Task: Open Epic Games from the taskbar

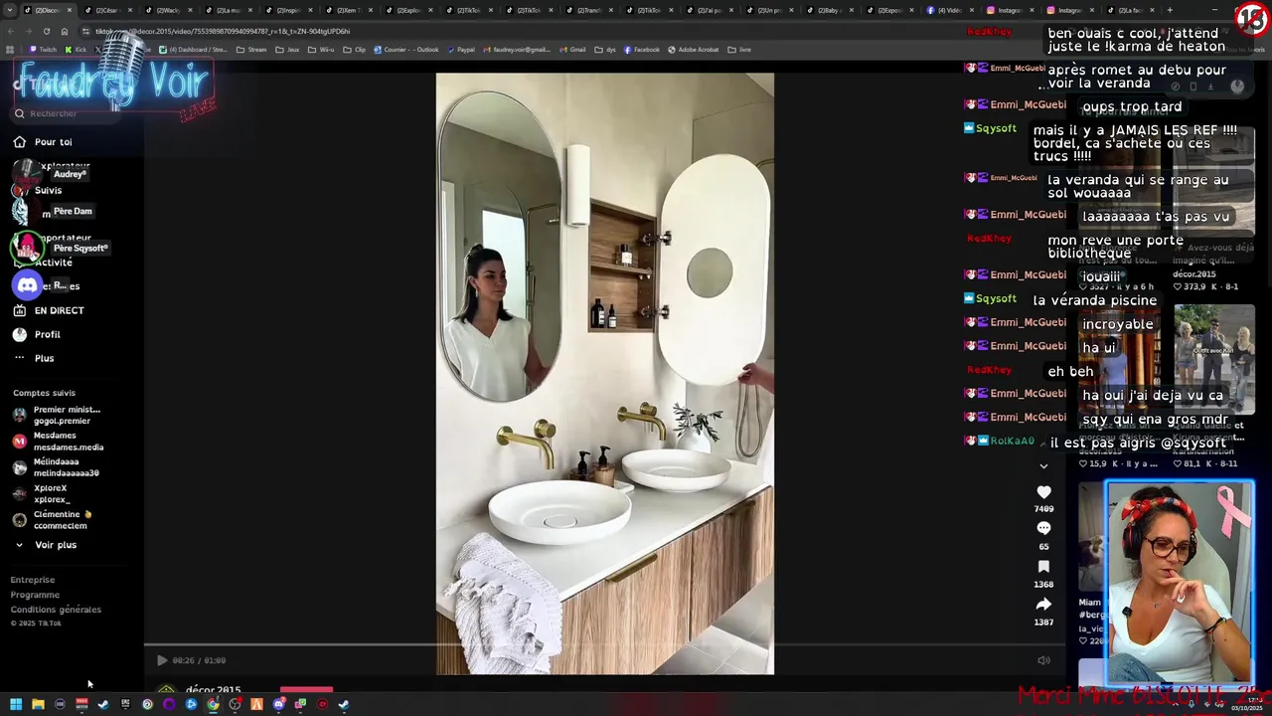Action: tap(125, 704)
